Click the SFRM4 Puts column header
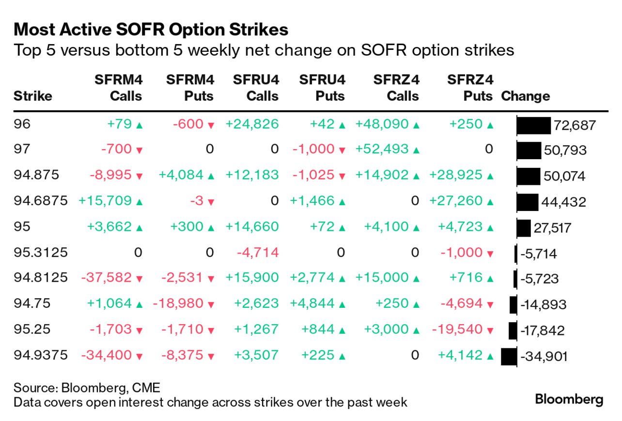 (x=190, y=88)
